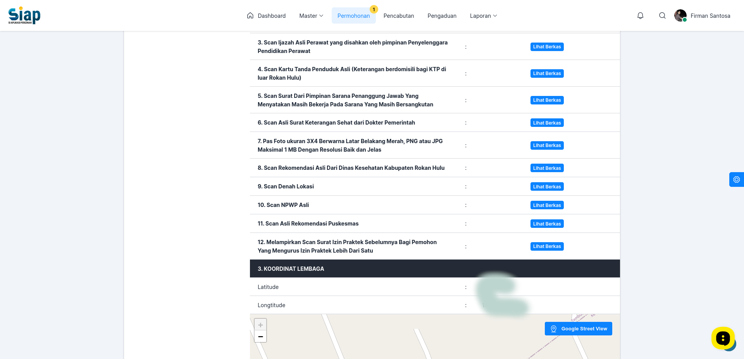Click the map area below coordinates

(435, 337)
